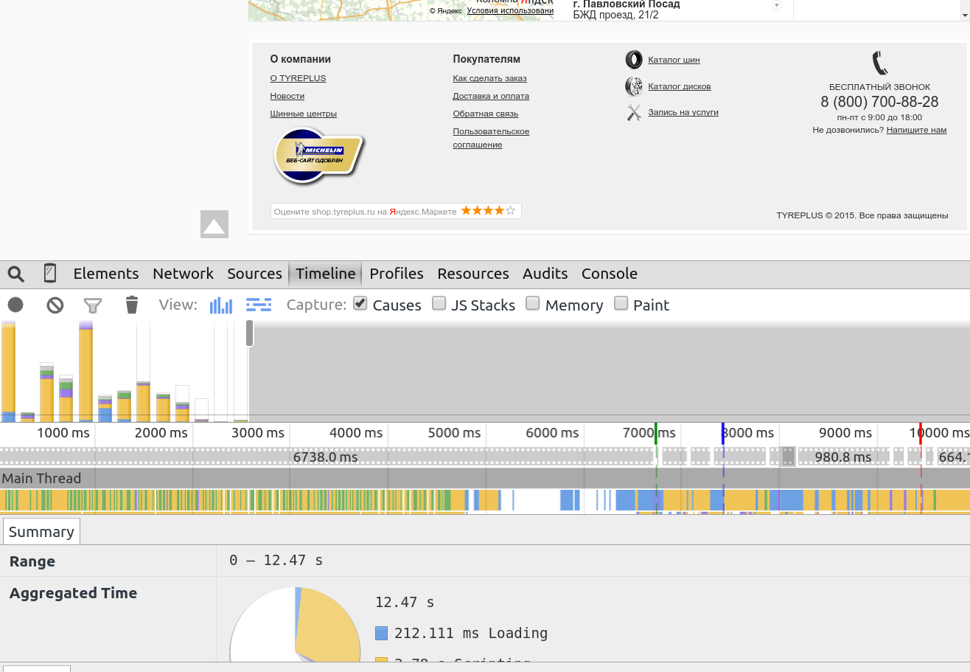The width and height of the screenshot is (970, 672).
Task: Clear the timeline recording with the no-entry icon
Action: click(55, 305)
